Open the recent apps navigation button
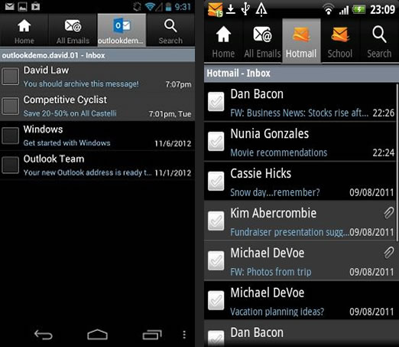The image size is (399, 347). click(152, 335)
